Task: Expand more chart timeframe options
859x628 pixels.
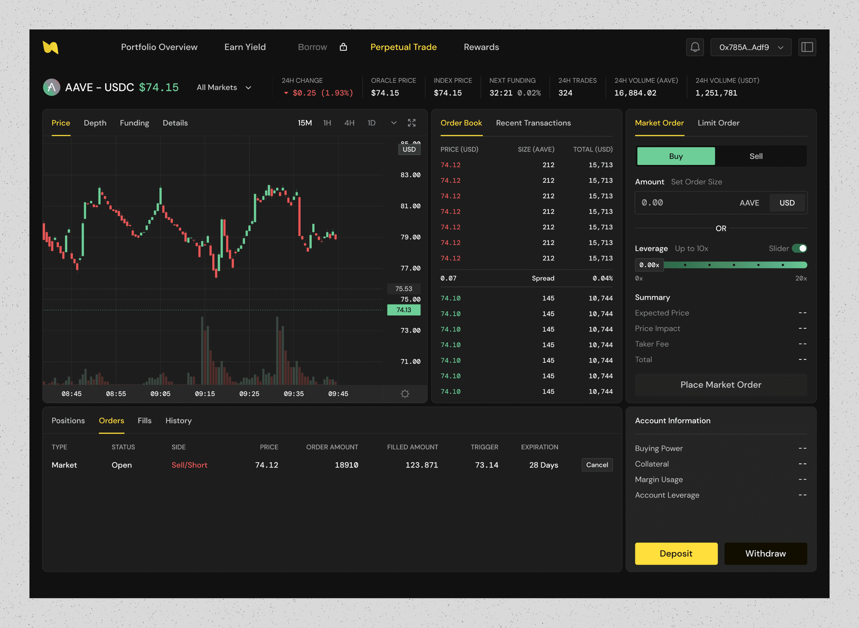Action: coord(394,123)
